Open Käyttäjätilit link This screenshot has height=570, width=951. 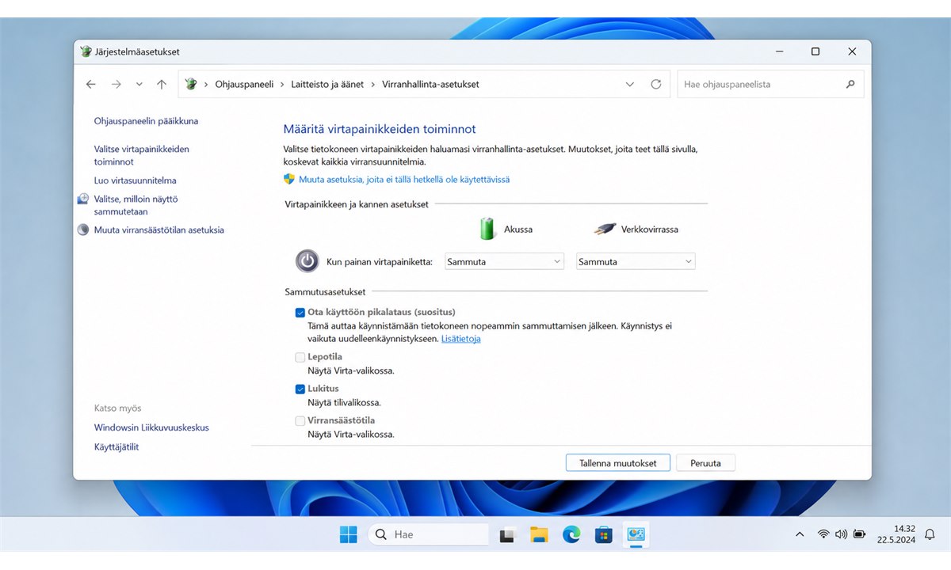[x=116, y=447]
